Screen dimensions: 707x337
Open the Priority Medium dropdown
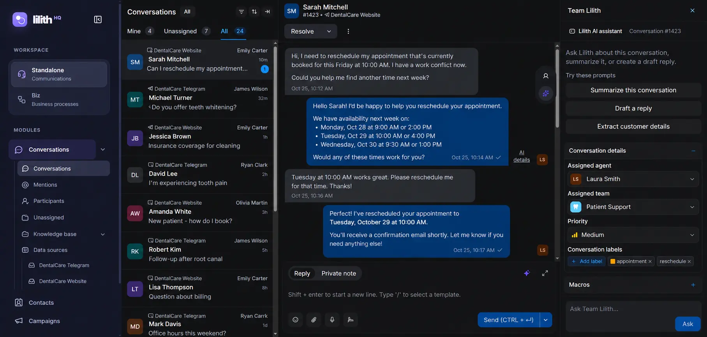[x=633, y=235]
